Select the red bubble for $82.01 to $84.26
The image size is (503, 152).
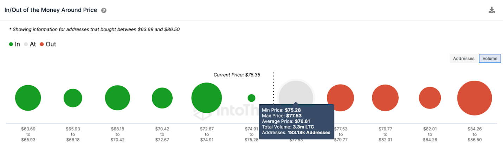pyautogui.click(x=430, y=98)
